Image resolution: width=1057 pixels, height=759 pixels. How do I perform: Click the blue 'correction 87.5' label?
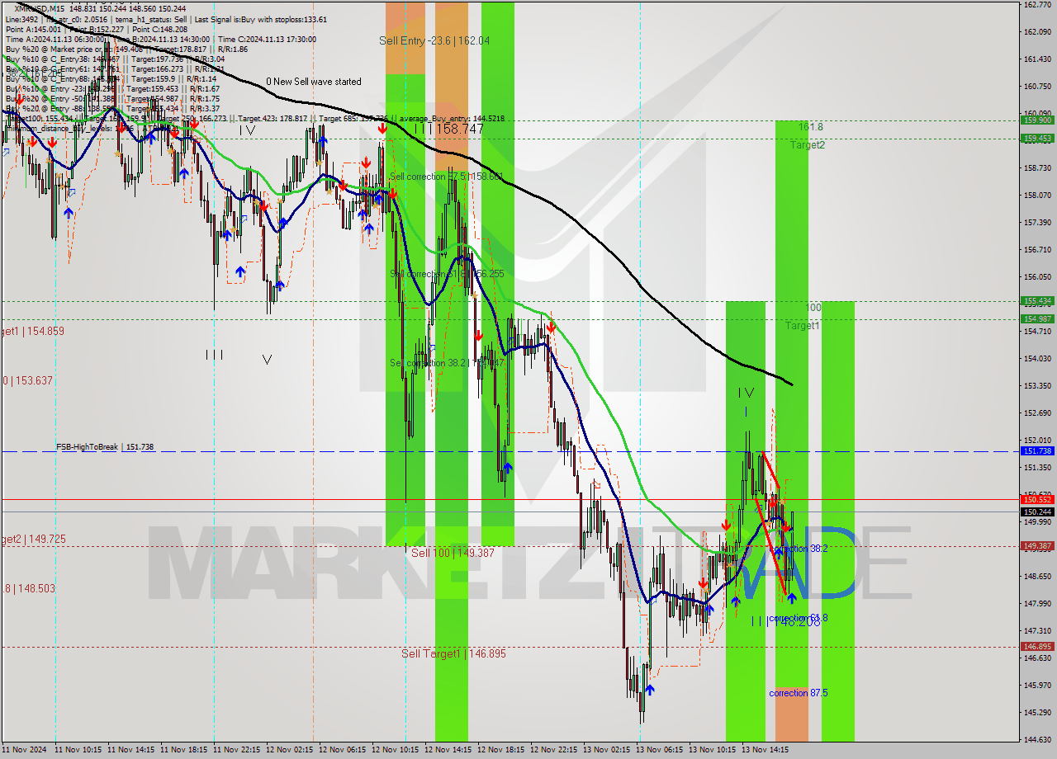(799, 693)
